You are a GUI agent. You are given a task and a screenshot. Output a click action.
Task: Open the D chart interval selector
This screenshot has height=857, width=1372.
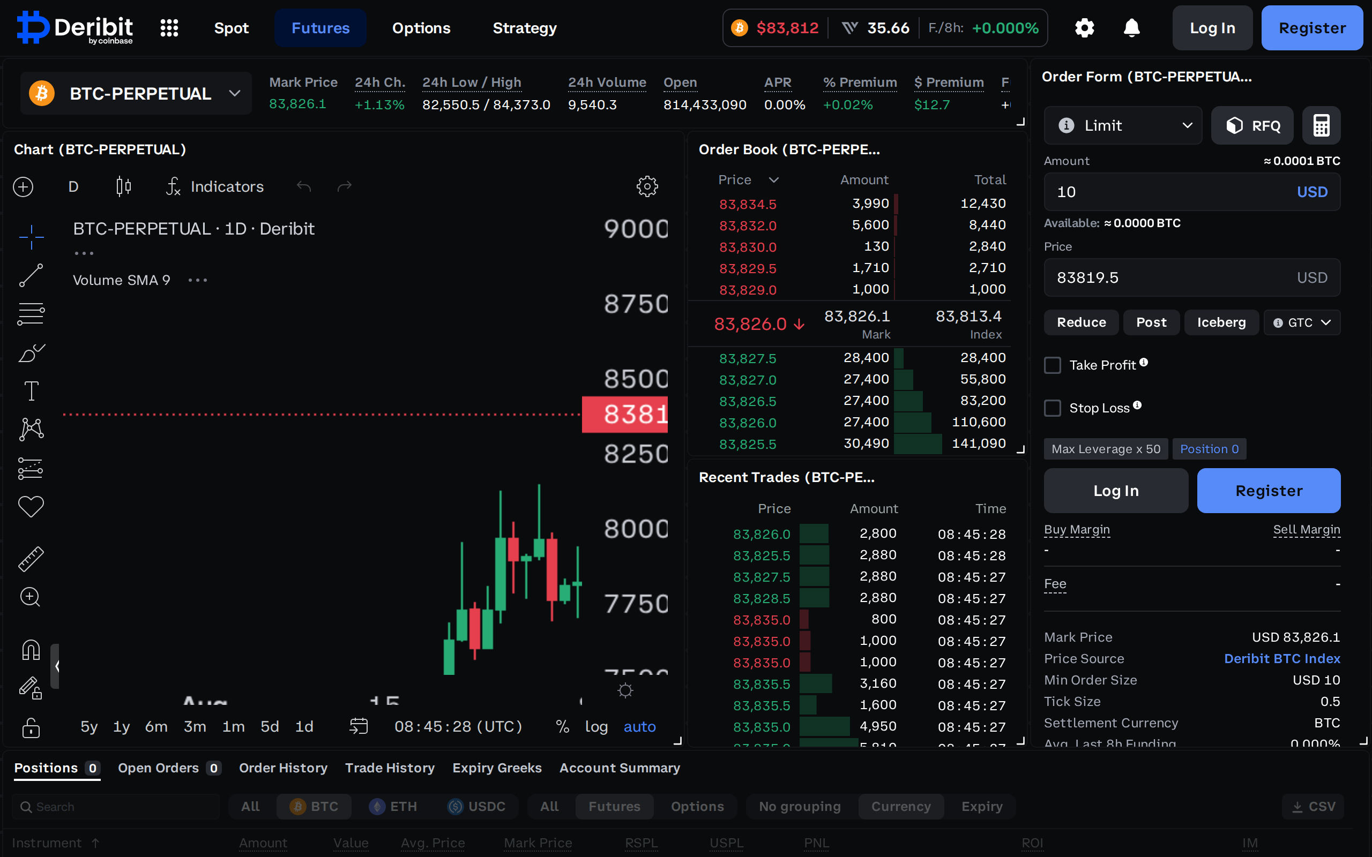(x=74, y=186)
